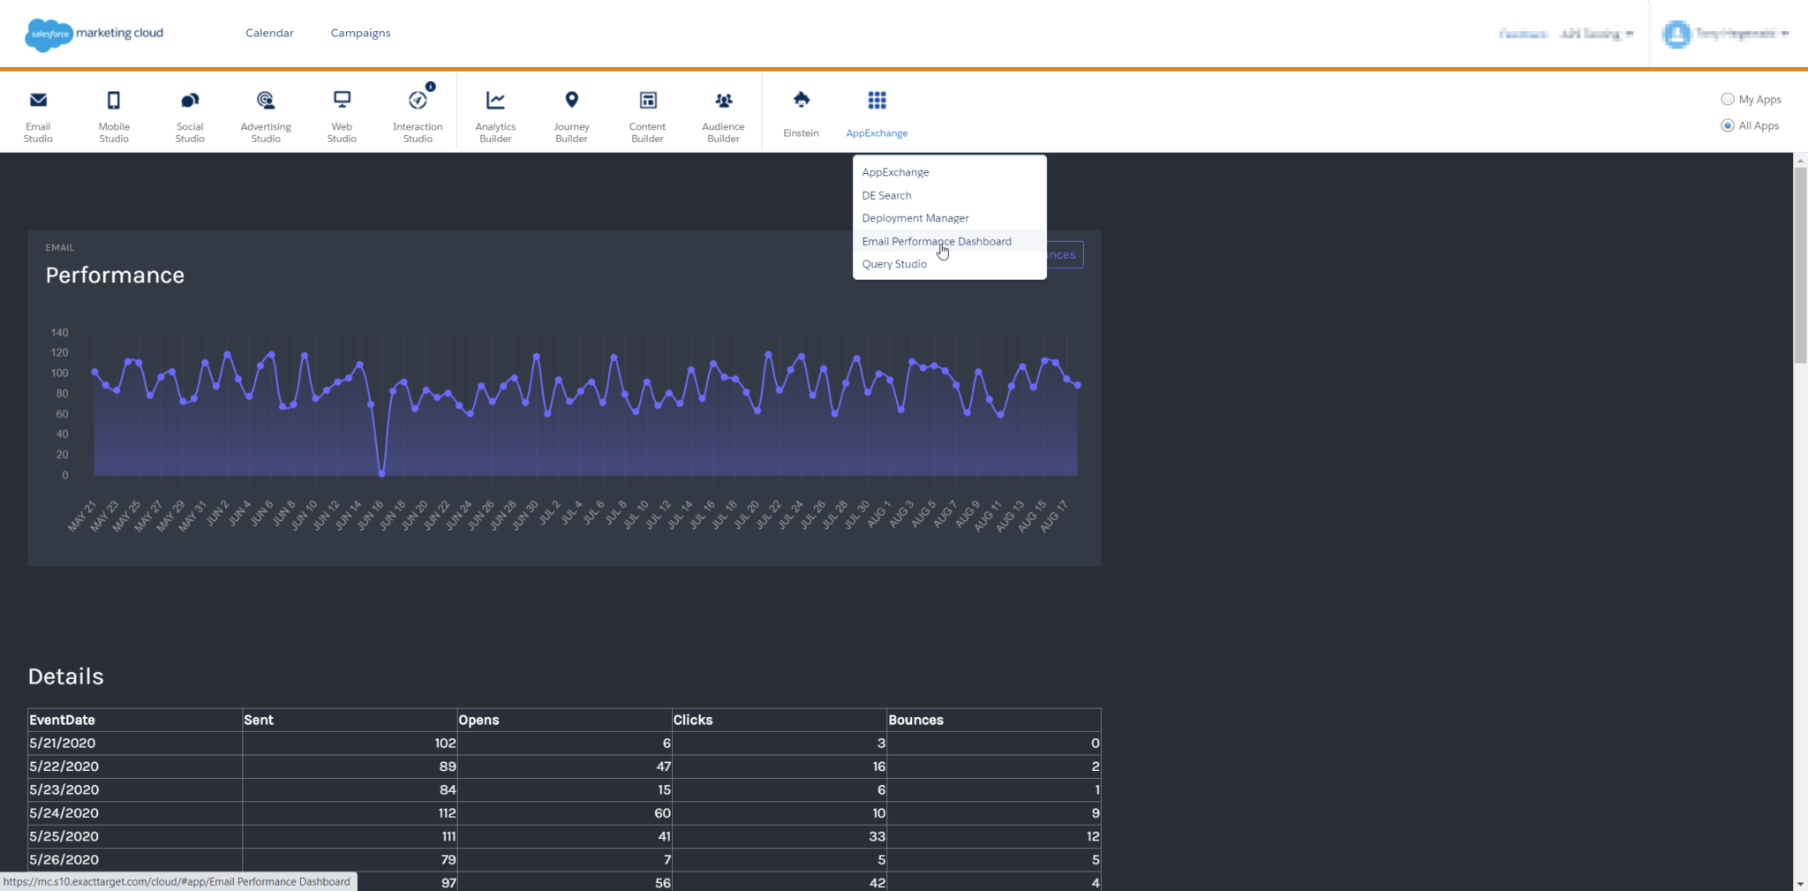Open the Campaigns page
The height and width of the screenshot is (891, 1808).
pos(360,33)
